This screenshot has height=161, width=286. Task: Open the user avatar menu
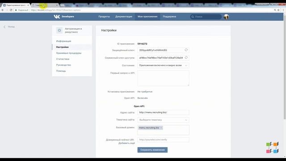pyautogui.click(x=226, y=17)
